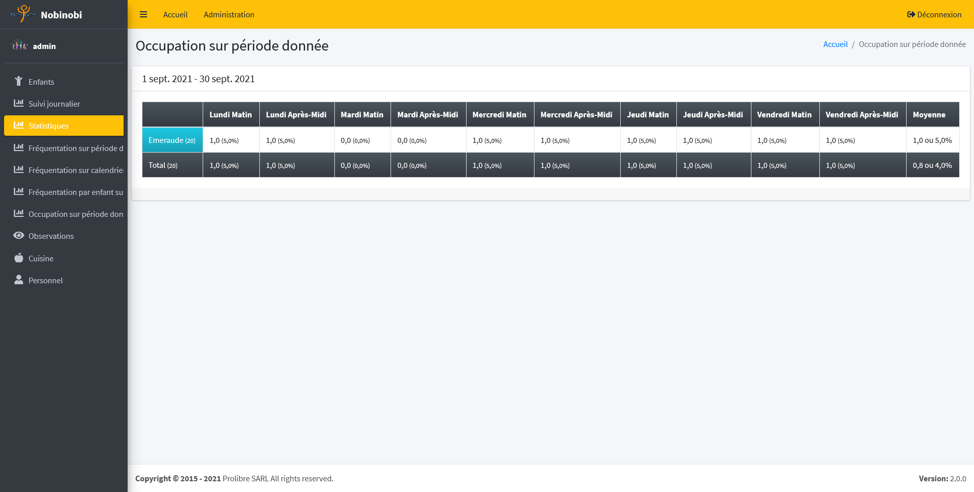The width and height of the screenshot is (974, 492).
Task: Click the Cuisine apple icon
Action: [19, 258]
